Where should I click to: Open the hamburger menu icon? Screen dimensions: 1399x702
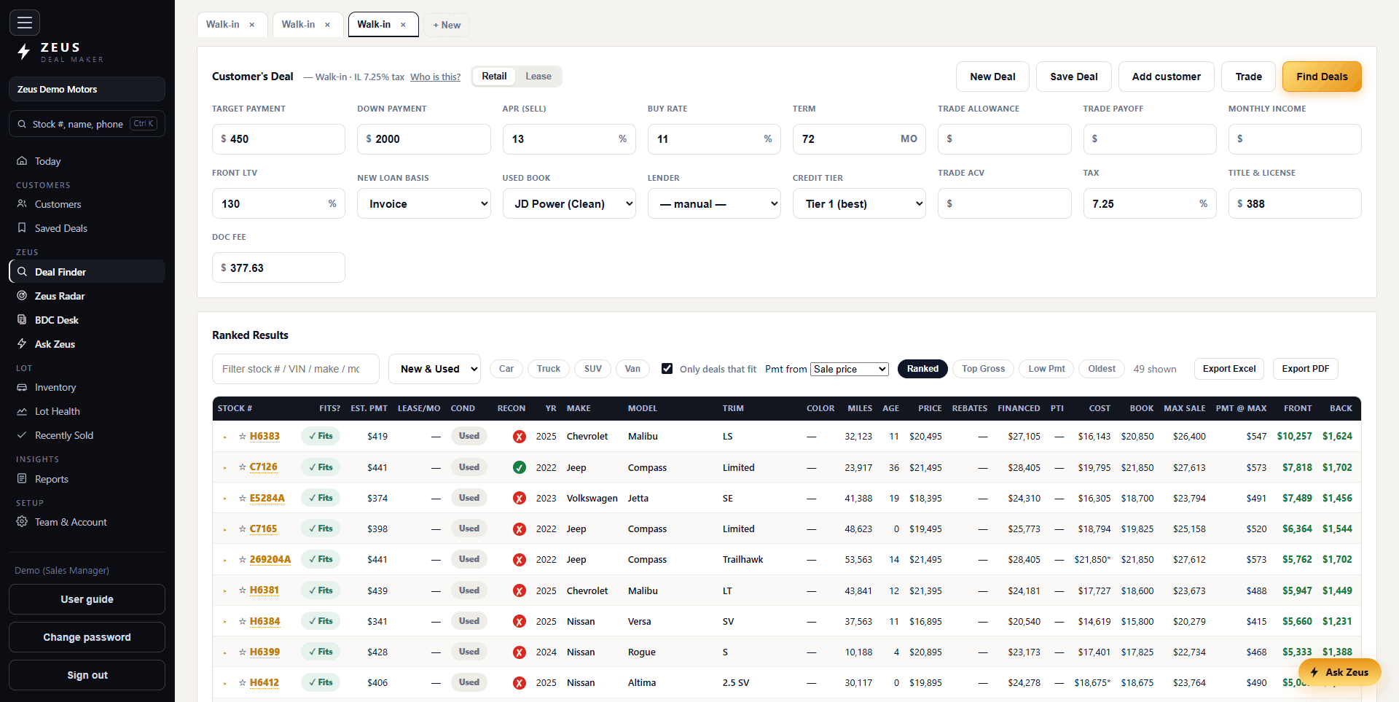[x=25, y=23]
